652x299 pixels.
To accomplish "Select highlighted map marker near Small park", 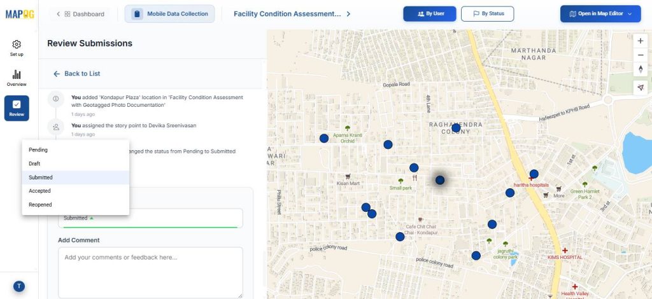I will point(440,180).
